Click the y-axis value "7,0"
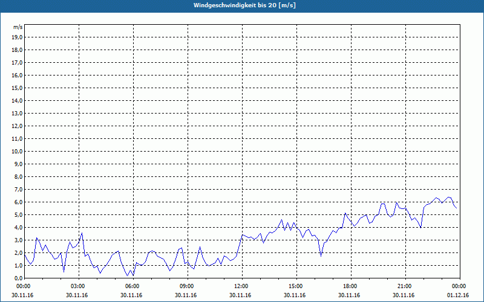This screenshot has height=302, width=484. click(18, 189)
